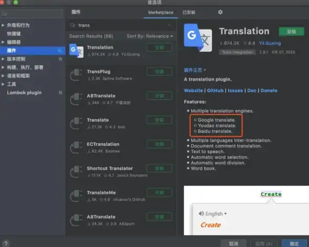Click the plugin search field containing trans

pyautogui.click(x=121, y=25)
